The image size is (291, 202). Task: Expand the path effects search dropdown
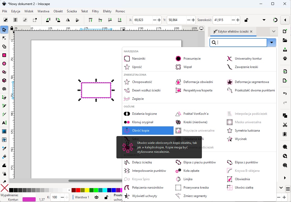[x=272, y=43]
